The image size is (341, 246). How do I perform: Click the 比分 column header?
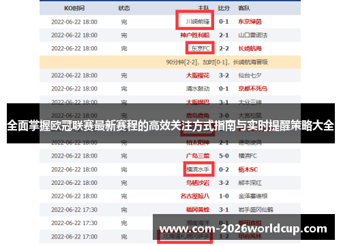point(224,8)
